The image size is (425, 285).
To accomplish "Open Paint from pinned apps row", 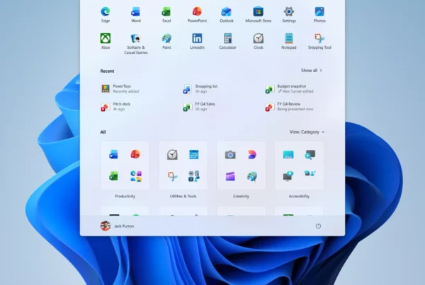I will coord(166,41).
